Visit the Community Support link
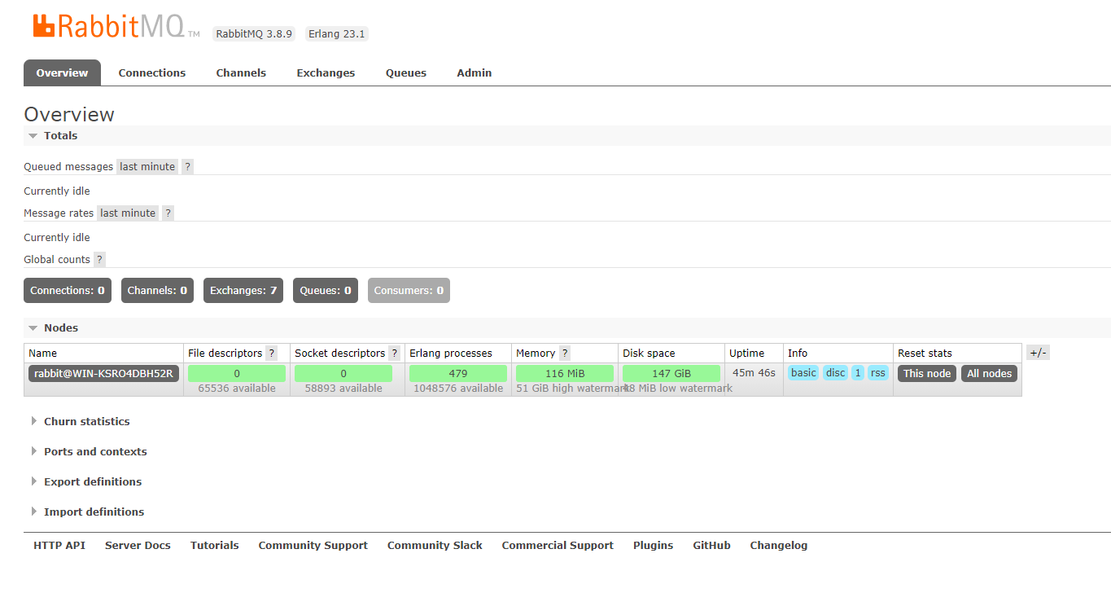Screen dimensions: 1111x593 coord(313,545)
